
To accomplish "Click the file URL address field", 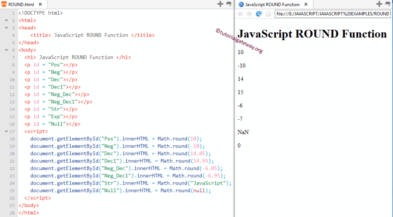I will (332, 14).
